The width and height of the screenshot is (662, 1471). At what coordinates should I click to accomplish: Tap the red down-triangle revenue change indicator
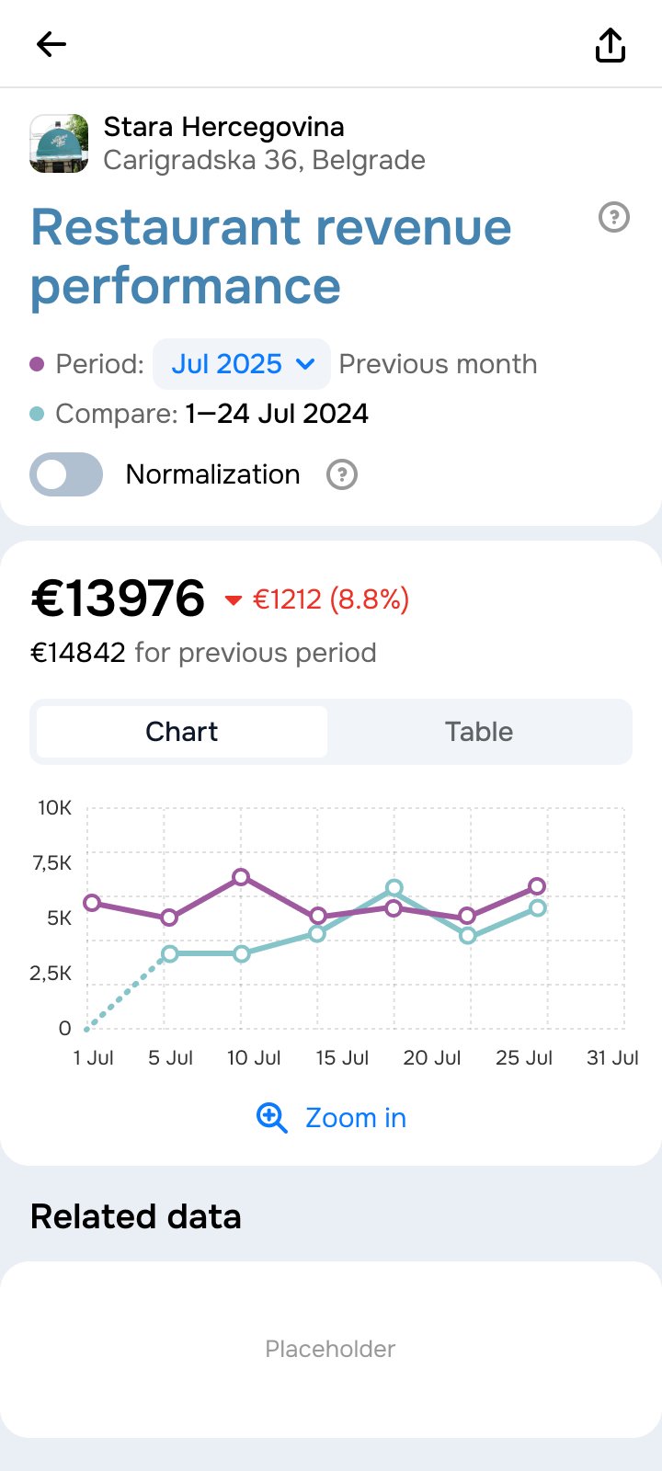pyautogui.click(x=234, y=600)
